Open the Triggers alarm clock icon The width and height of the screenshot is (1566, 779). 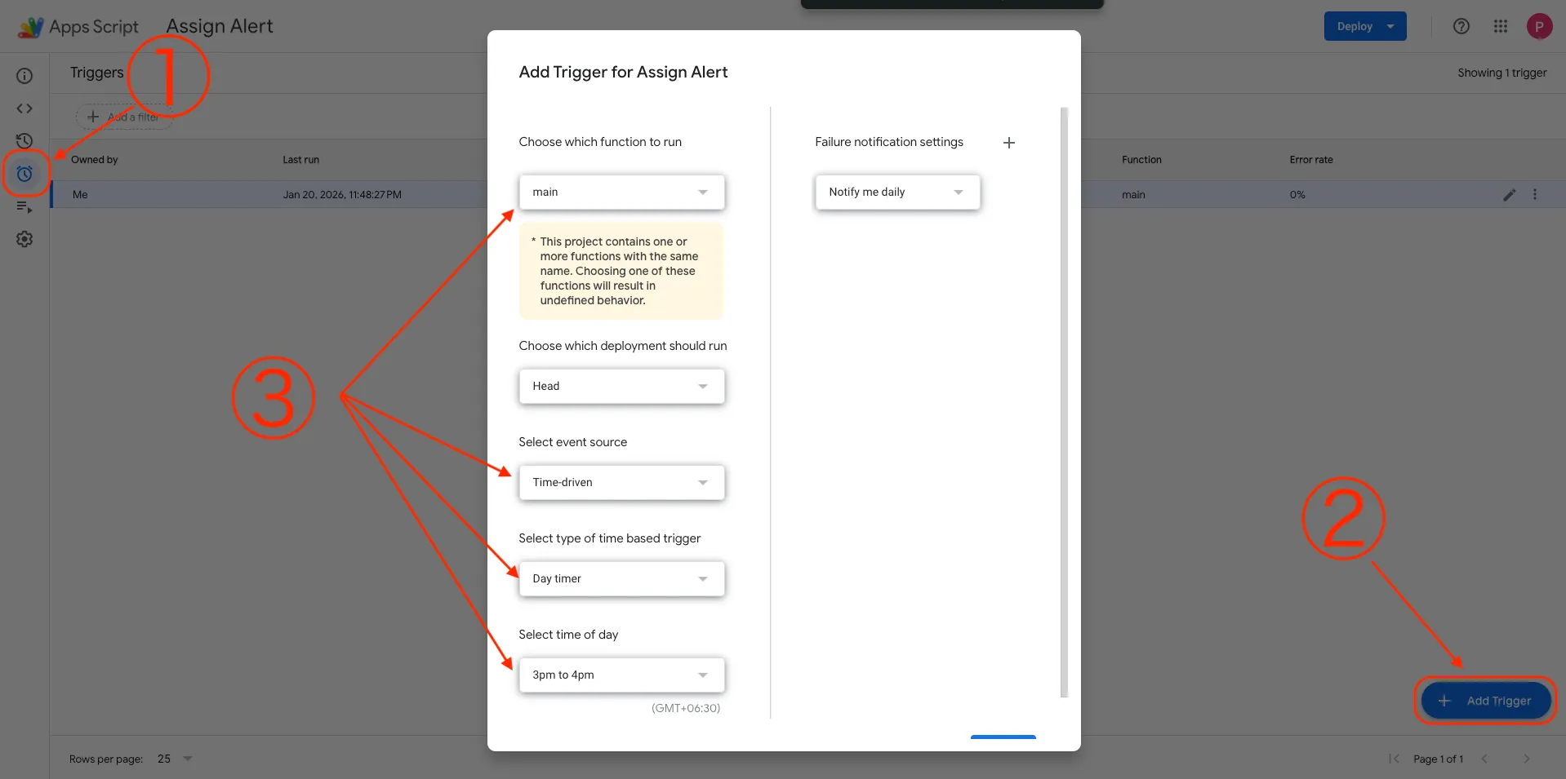(24, 174)
